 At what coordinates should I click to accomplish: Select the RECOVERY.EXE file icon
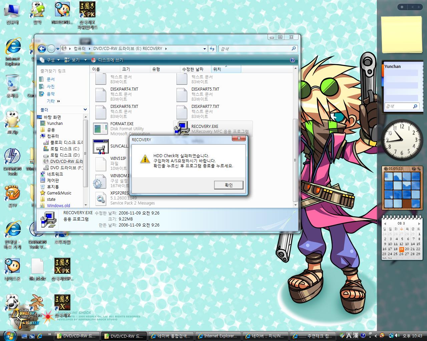click(x=181, y=128)
